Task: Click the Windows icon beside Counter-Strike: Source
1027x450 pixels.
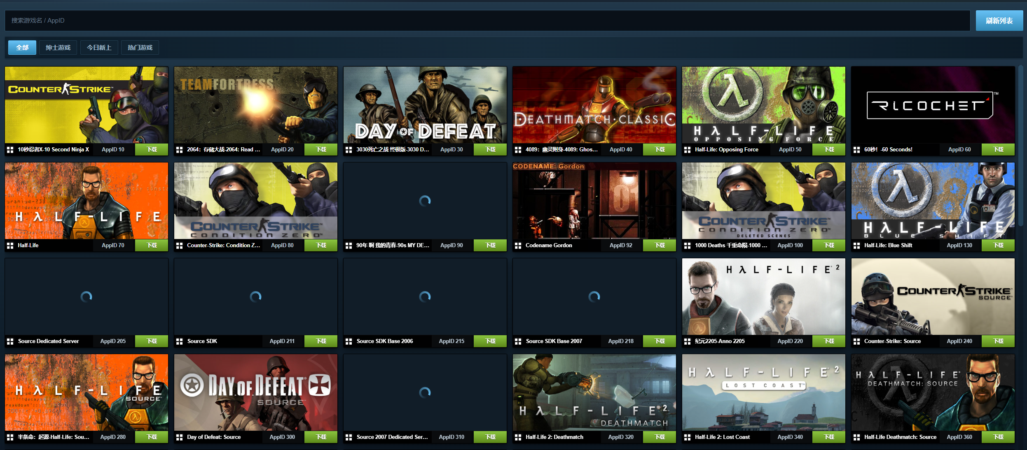Action: [857, 341]
